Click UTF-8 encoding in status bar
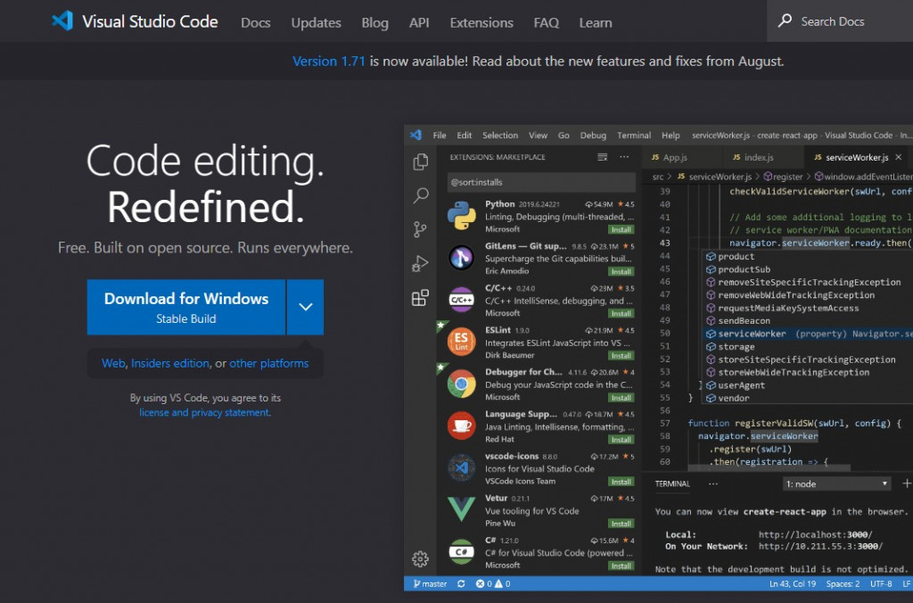 [x=881, y=583]
